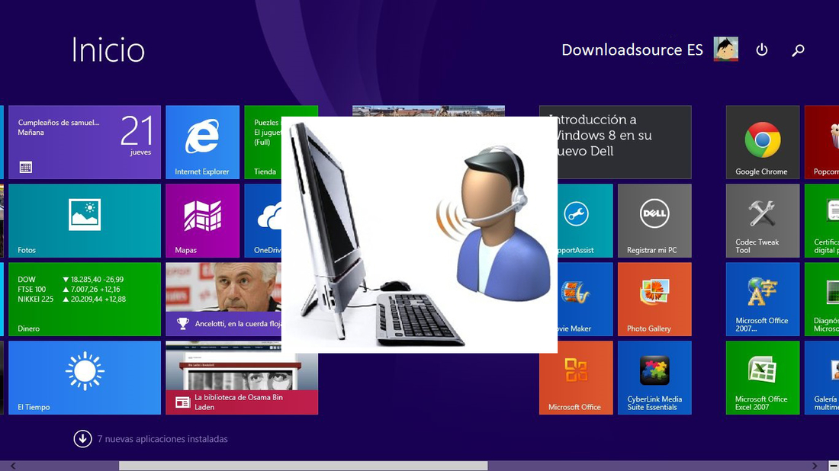Launch CyberLink Media Suite Essentials tile

pos(654,378)
